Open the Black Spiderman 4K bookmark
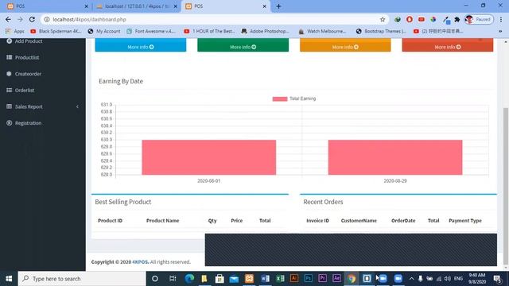Image resolution: width=509 pixels, height=286 pixels. click(x=56, y=31)
